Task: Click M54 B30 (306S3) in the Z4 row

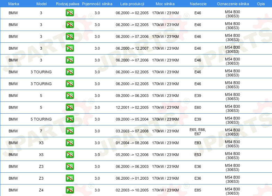Action: click(x=232, y=191)
